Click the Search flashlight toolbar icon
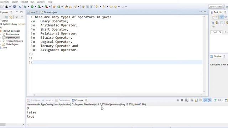Image resolution: width=228 pixels, height=128 pixels. pos(75,7)
